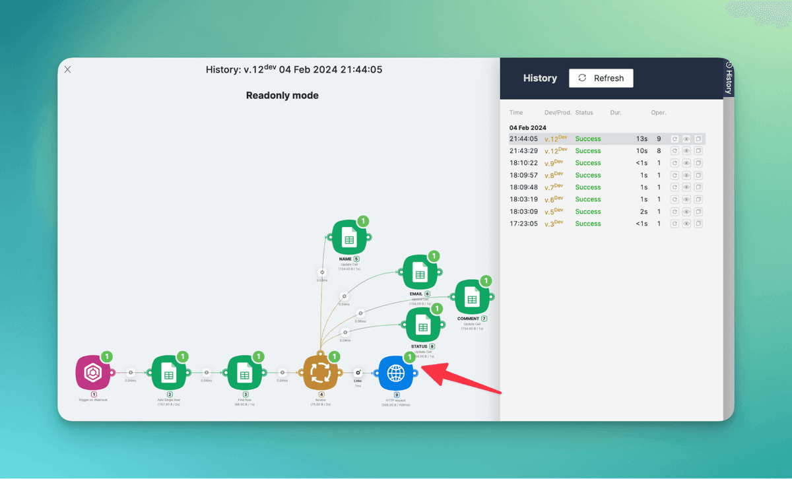Close the history view with the X
Viewport: 792px width, 479px height.
(67, 69)
